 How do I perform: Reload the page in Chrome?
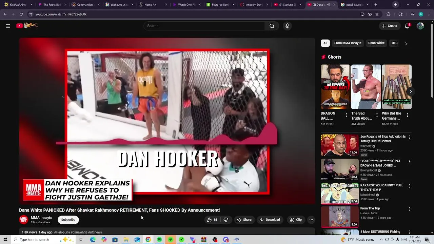21,14
